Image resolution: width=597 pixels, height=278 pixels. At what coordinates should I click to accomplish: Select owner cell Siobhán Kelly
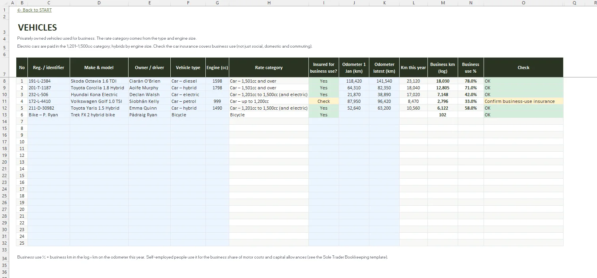coord(149,101)
